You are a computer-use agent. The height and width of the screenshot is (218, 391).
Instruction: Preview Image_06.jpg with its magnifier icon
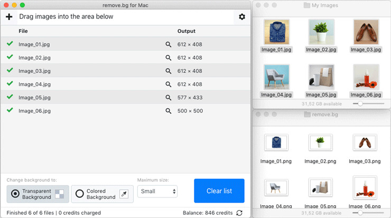[169, 111]
